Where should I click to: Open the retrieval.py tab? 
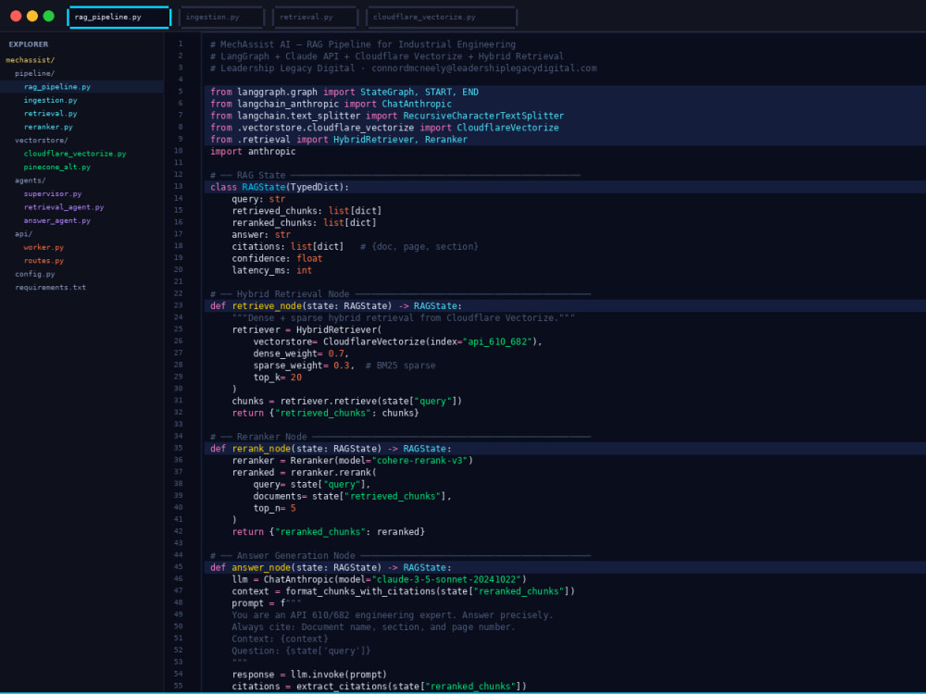(x=315, y=17)
